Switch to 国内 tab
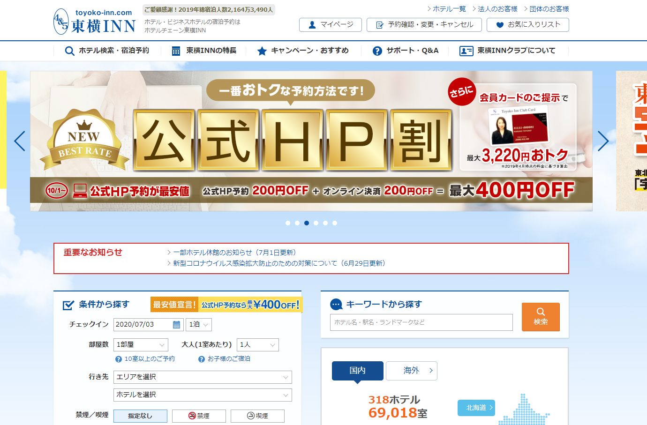Viewport: 647px width, 425px height. pos(358,371)
